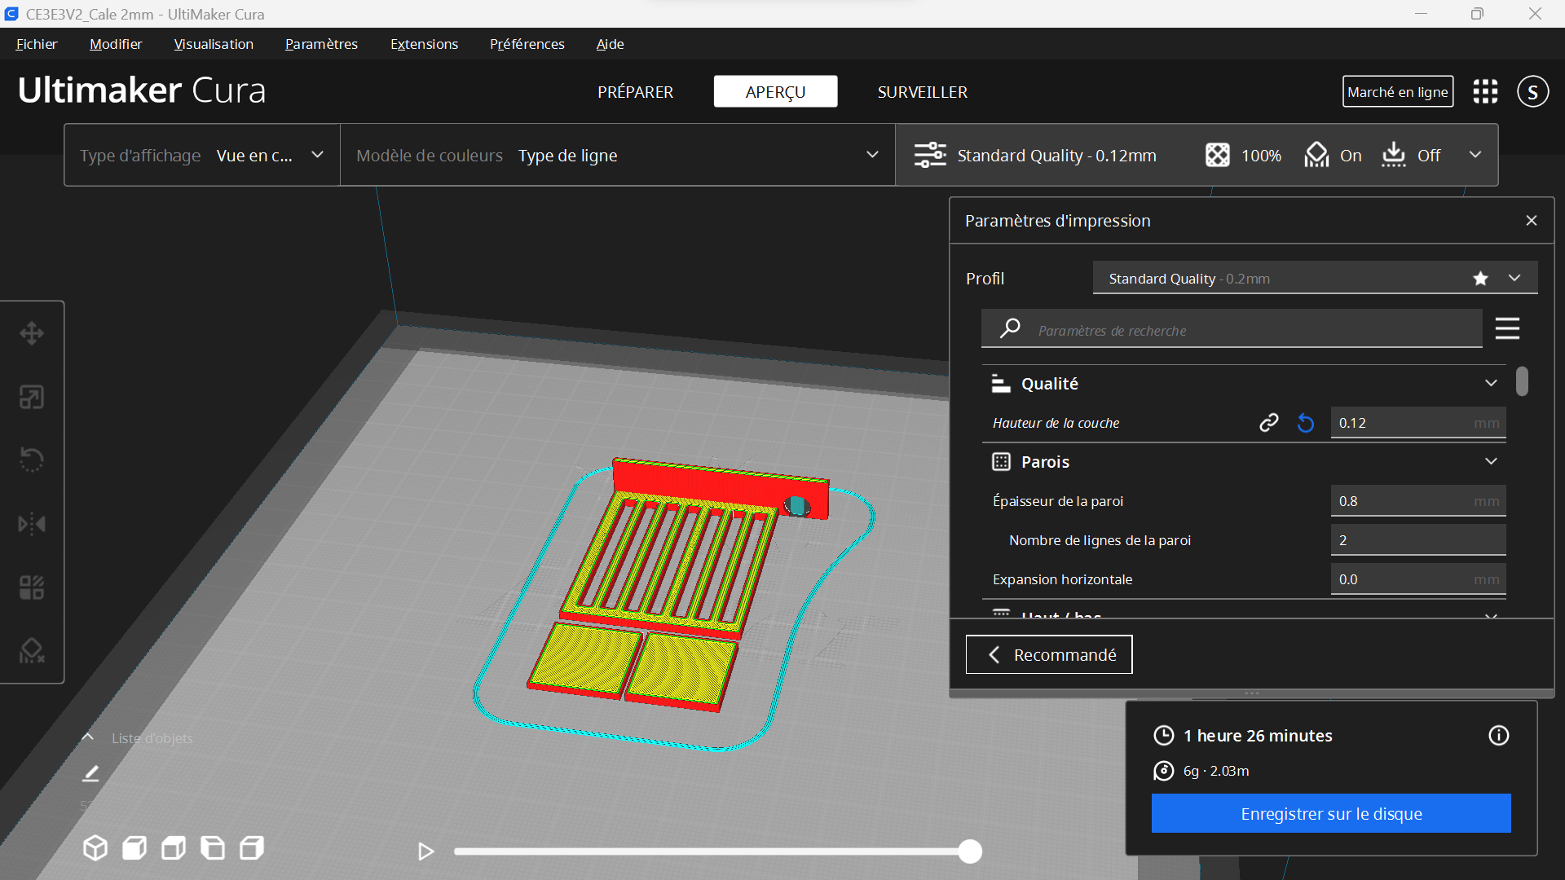Open Marché en ligne marketplace
This screenshot has width=1565, height=880.
1397,91
